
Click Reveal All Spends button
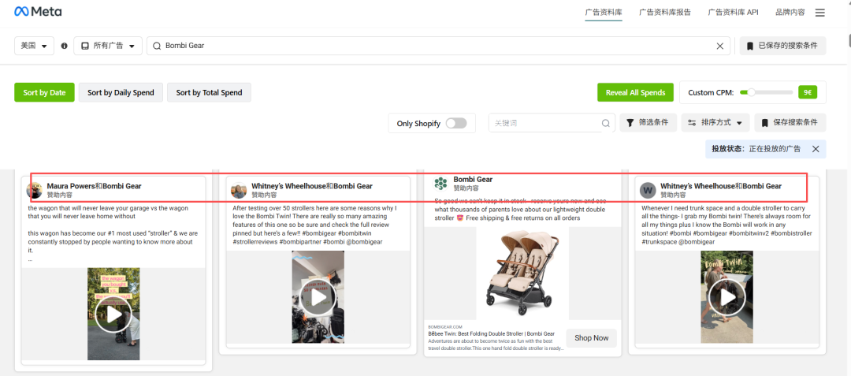(636, 92)
